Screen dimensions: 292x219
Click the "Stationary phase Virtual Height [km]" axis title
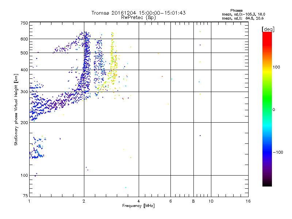[16, 109]
